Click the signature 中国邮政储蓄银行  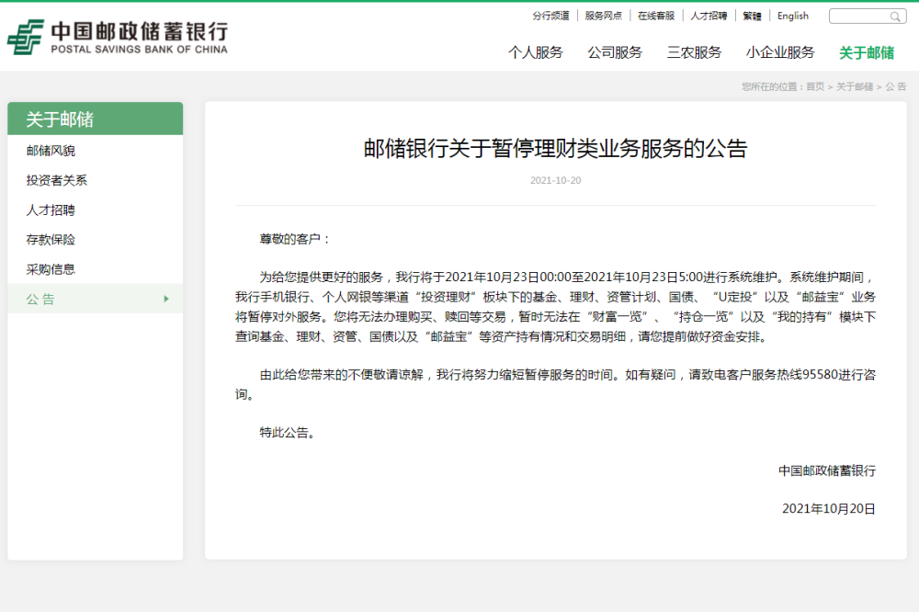(827, 470)
